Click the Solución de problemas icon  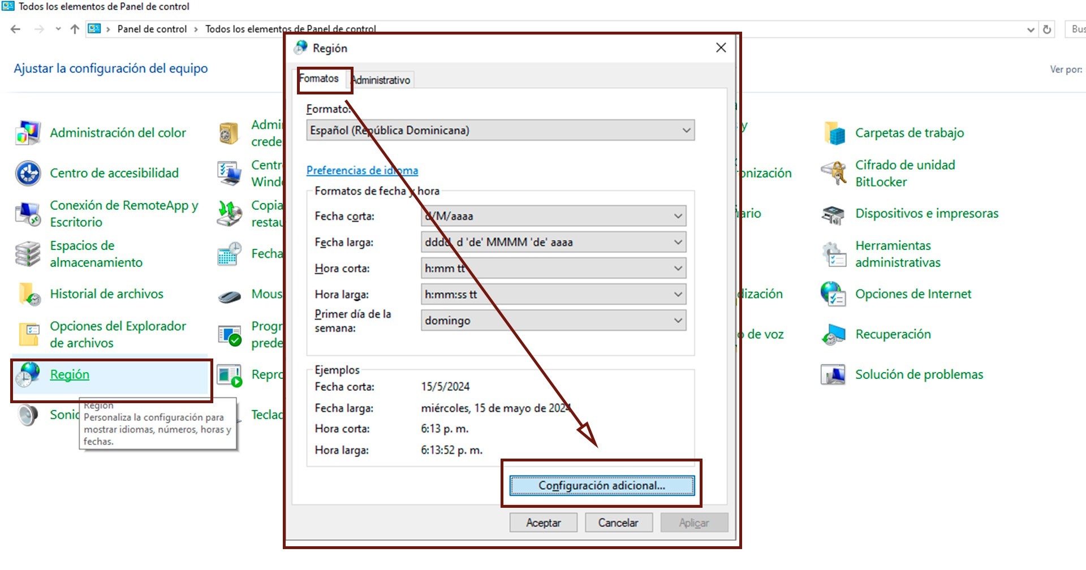click(x=834, y=375)
